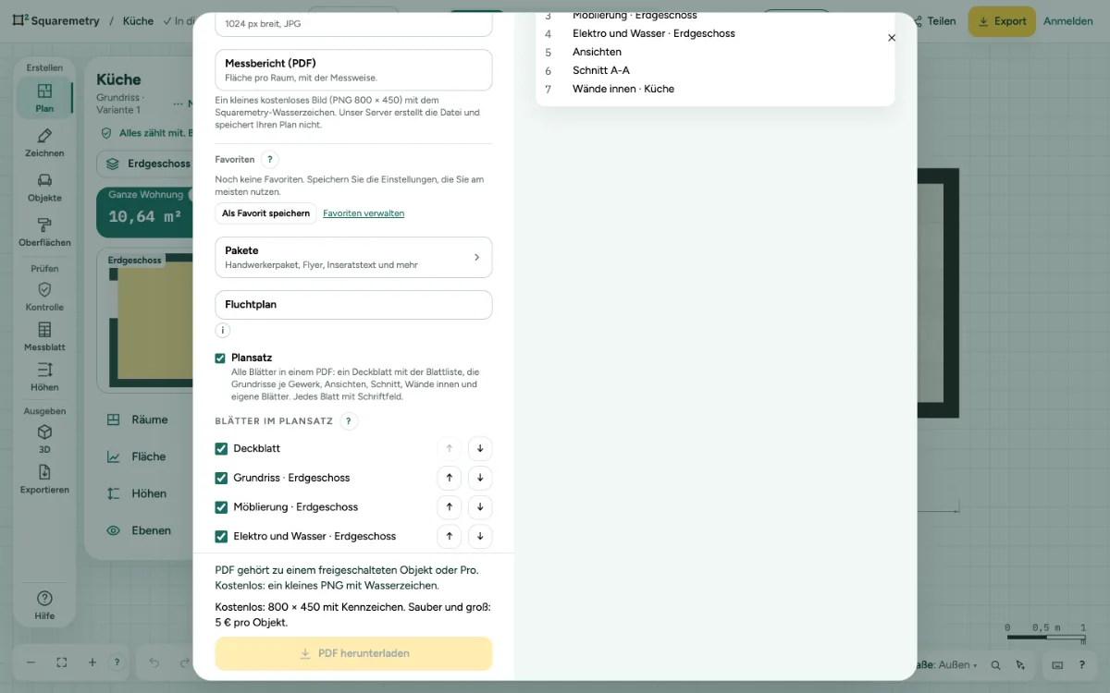Open the Objekte panel icon
Viewport: 1110px width, 693px height.
click(44, 188)
